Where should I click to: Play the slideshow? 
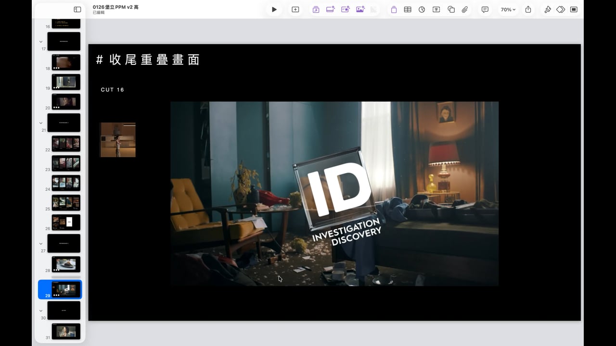(274, 10)
